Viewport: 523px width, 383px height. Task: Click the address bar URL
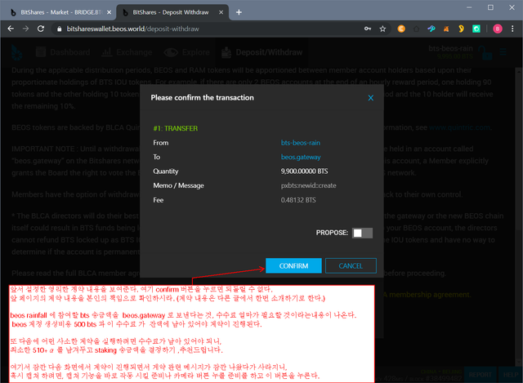click(x=132, y=29)
